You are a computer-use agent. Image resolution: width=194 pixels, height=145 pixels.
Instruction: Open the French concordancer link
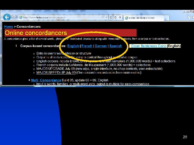87,46
